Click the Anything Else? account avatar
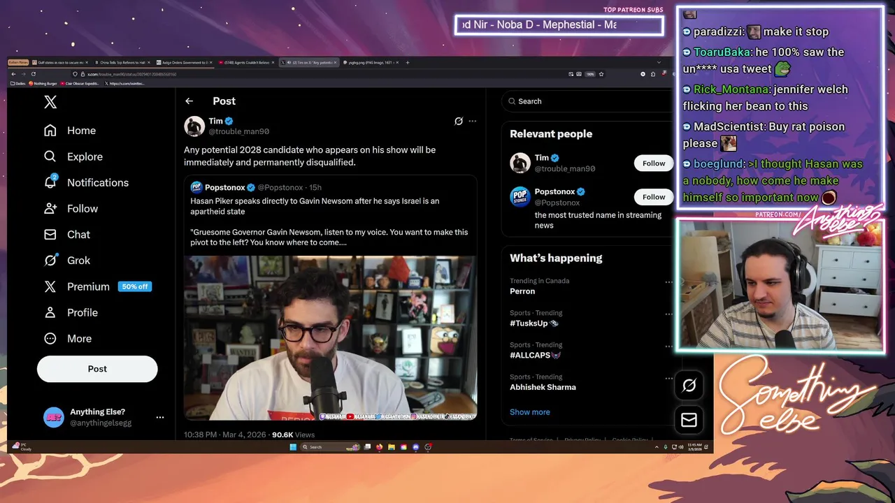 click(53, 417)
